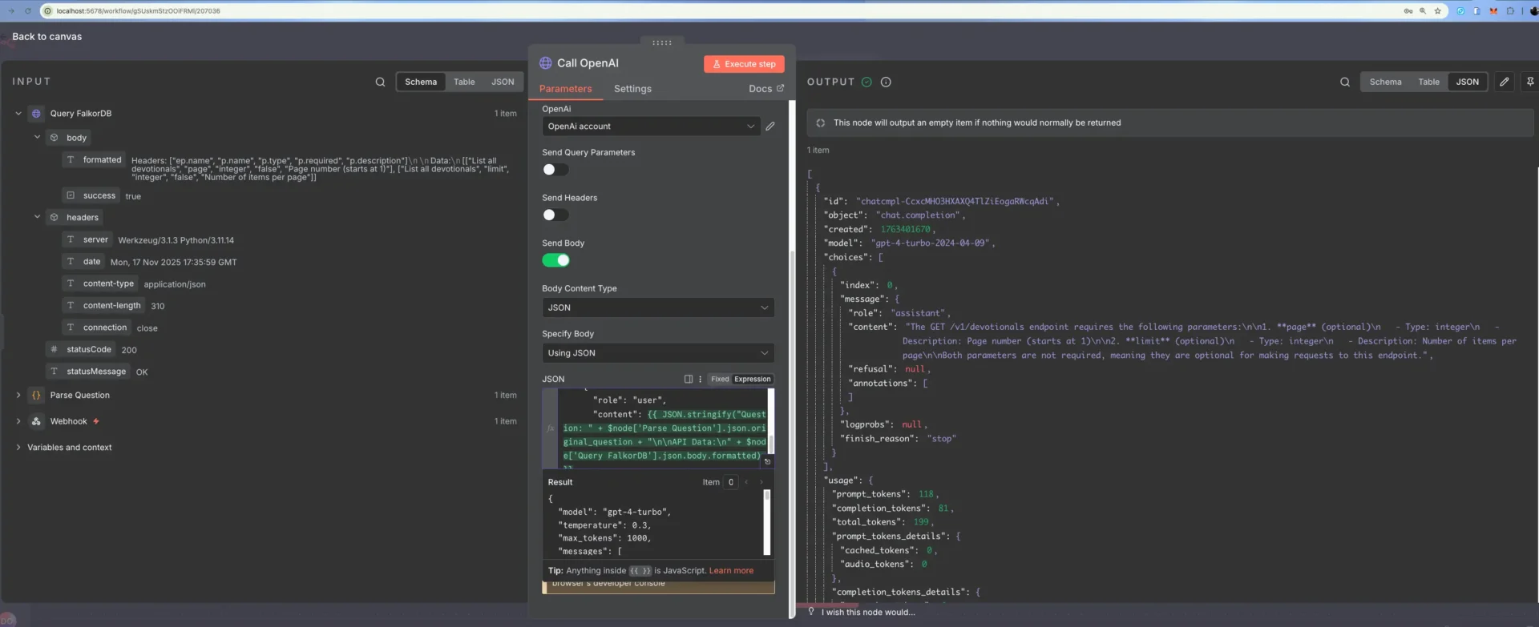The width and height of the screenshot is (1539, 627).
Task: Expand the Webhook node
Action: tap(18, 421)
